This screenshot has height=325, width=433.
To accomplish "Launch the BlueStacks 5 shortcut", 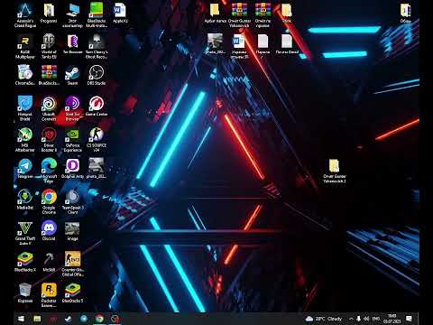I will tap(72, 292).
